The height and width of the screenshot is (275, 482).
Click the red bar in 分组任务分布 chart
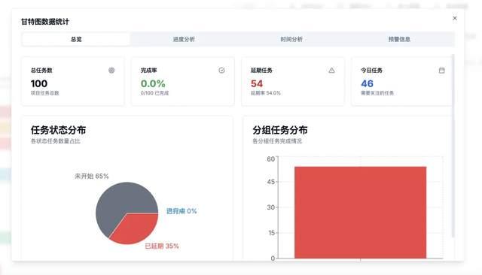360,213
